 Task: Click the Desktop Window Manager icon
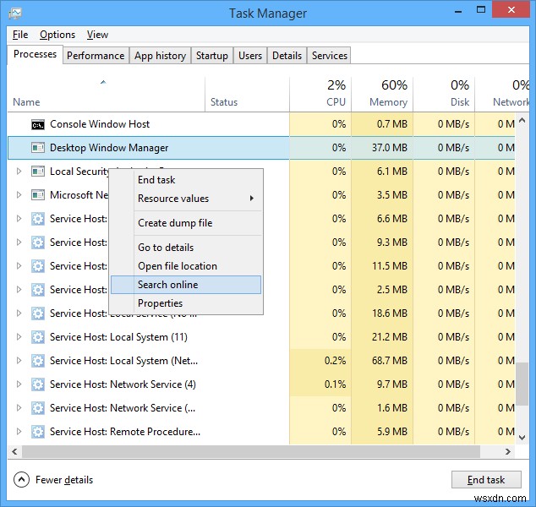tap(38, 148)
